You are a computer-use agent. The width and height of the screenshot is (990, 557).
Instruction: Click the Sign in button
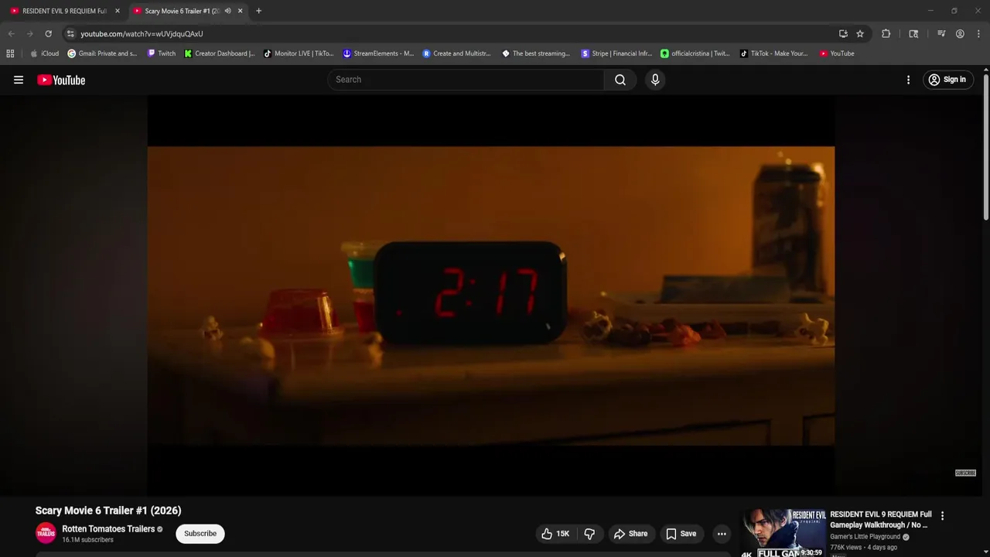coord(947,80)
